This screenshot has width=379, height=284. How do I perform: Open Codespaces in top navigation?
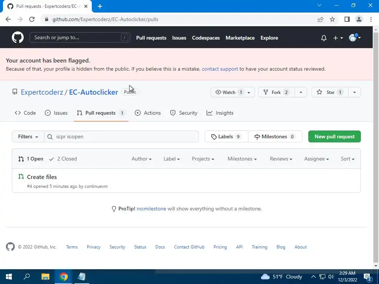click(x=206, y=38)
